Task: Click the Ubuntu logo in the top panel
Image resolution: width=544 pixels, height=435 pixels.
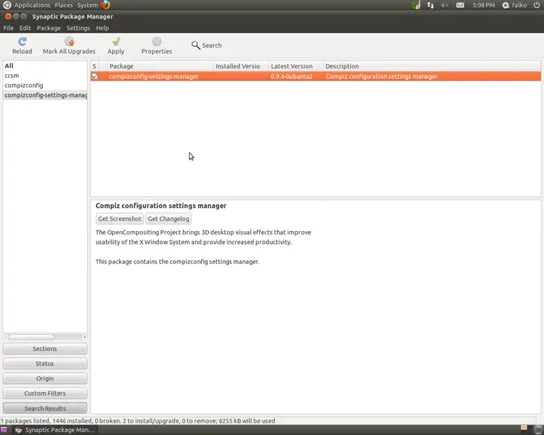Action: [x=7, y=5]
